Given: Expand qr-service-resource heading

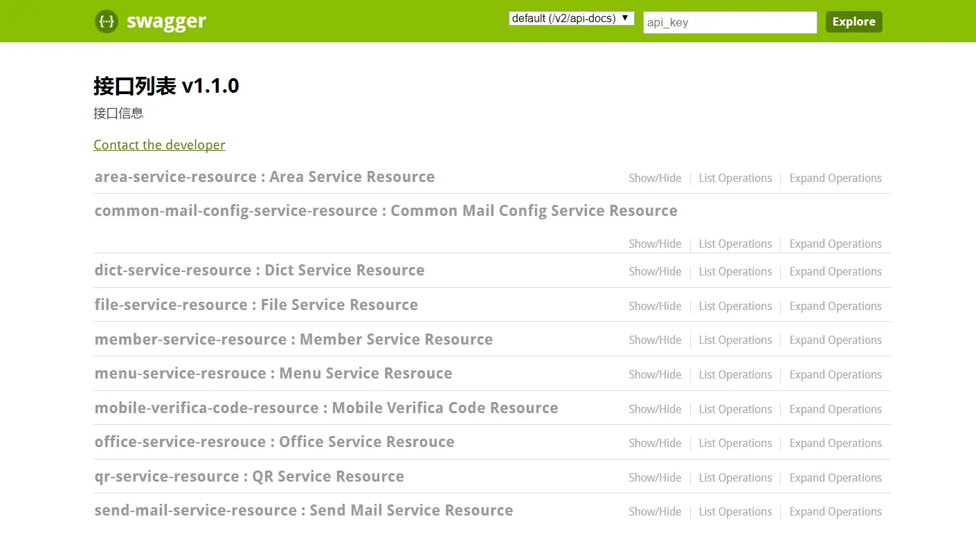Looking at the screenshot, I should pos(249,476).
